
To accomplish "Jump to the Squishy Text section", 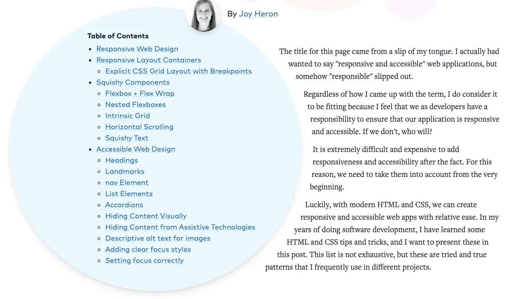I will pyautogui.click(x=127, y=138).
